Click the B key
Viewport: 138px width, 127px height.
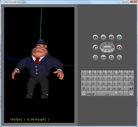coord(110,89)
